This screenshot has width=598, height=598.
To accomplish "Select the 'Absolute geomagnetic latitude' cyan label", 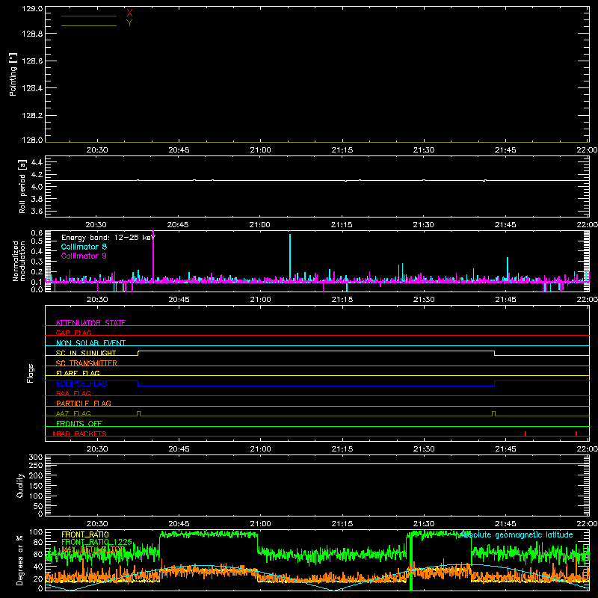I will pyautogui.click(x=517, y=535).
